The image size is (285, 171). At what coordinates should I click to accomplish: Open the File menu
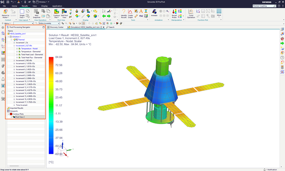[4, 6]
